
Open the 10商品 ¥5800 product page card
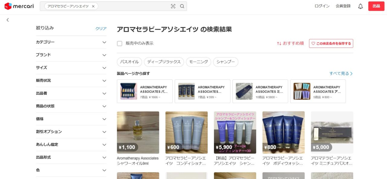[260, 91]
